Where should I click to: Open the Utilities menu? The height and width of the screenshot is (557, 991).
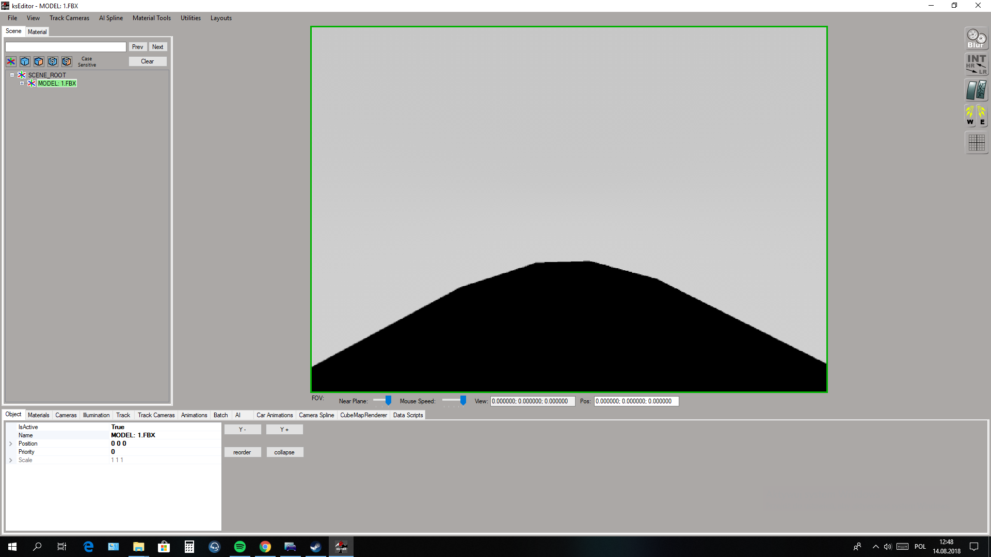[190, 18]
